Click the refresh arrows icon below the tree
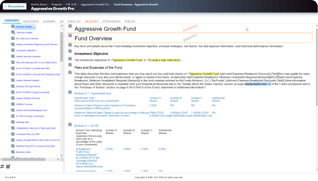This screenshot has height=181, width=318. click(2, 167)
